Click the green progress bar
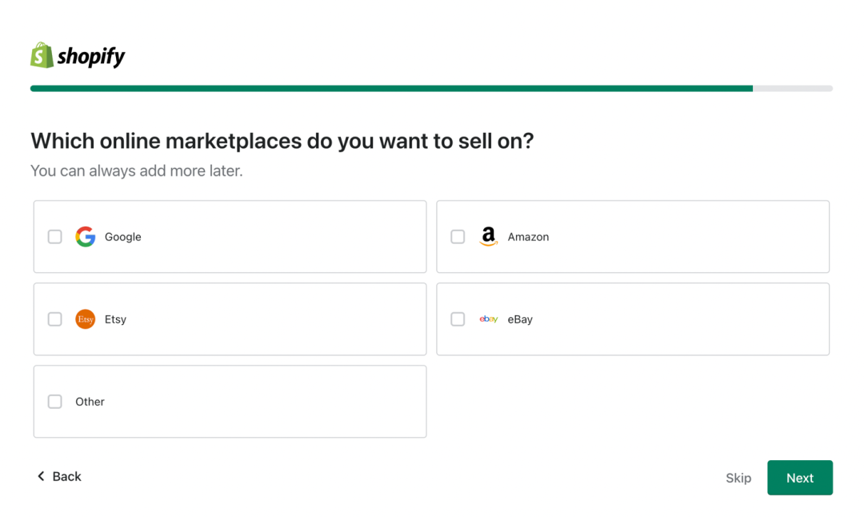This screenshot has width=864, height=517. 391,88
